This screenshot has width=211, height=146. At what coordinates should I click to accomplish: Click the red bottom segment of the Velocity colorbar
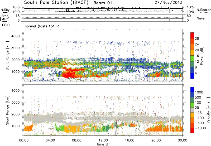[x=192, y=130]
